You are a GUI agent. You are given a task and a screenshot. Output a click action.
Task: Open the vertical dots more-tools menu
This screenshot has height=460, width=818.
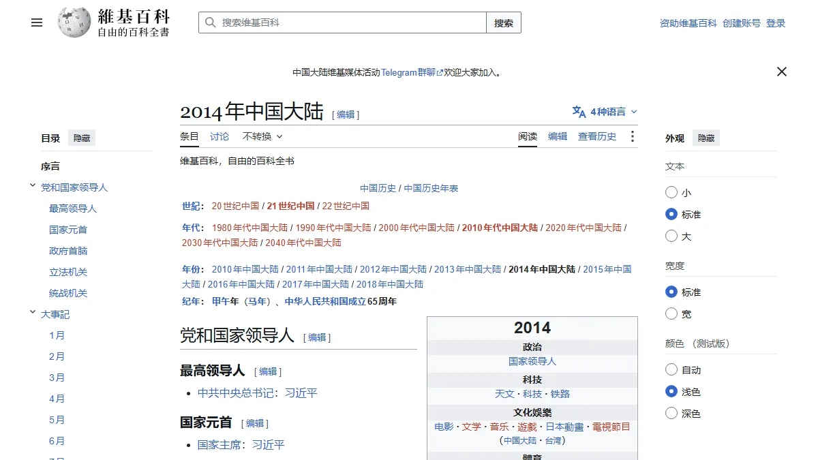632,136
